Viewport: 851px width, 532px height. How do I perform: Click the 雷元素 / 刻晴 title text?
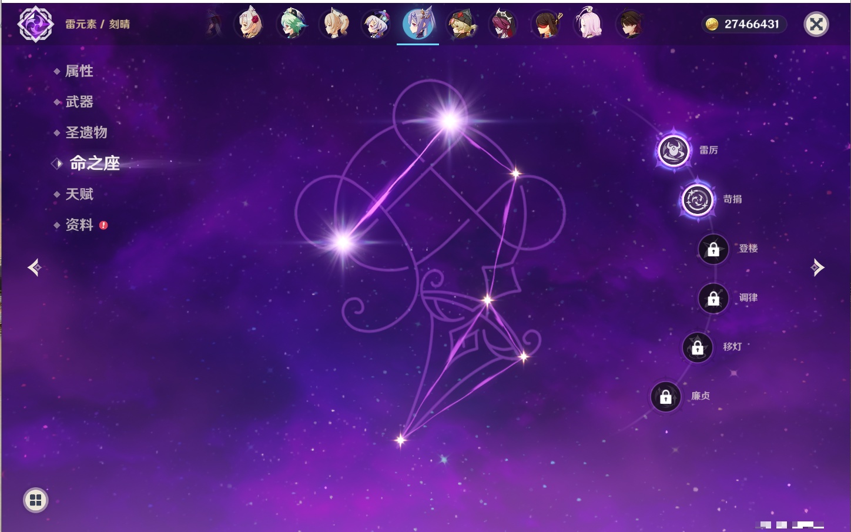coord(98,24)
